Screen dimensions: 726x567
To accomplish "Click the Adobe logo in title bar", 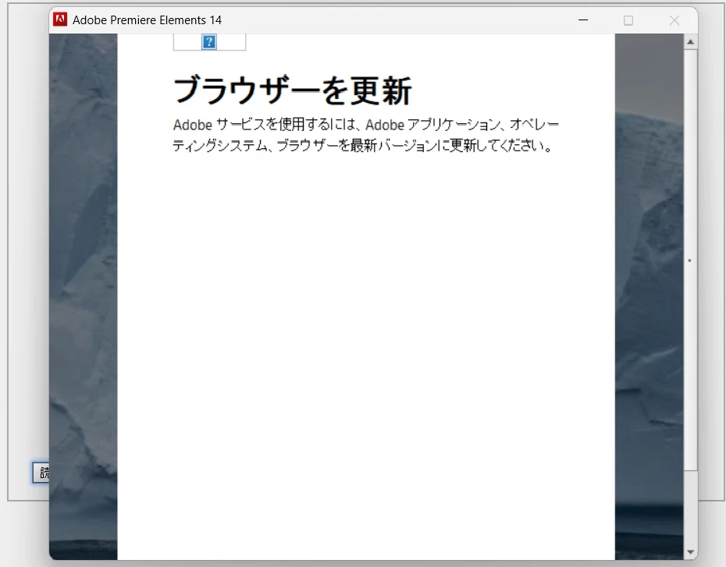I will pyautogui.click(x=60, y=19).
